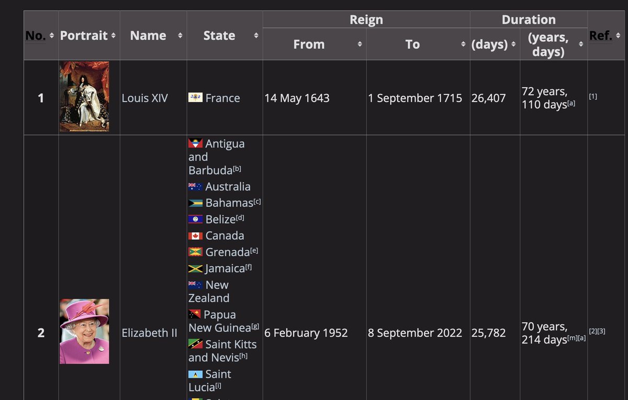Sort by Reign To column arrows
Image resolution: width=628 pixels, height=400 pixels.
(463, 45)
